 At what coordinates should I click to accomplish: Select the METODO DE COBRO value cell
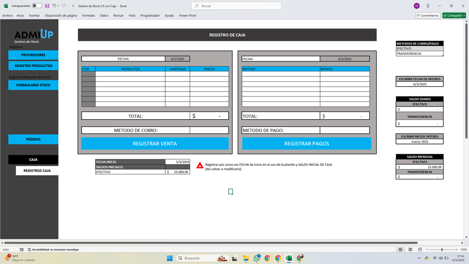[209, 130]
